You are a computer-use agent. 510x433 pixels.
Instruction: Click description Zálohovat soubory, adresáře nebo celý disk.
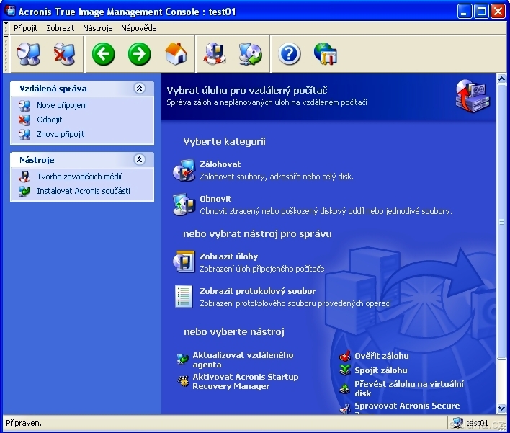tap(277, 177)
